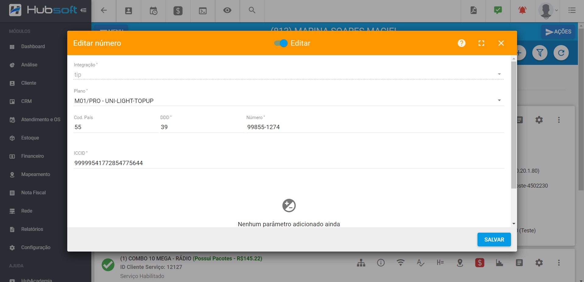Click the contacts icon in top toolbar

coord(129,10)
